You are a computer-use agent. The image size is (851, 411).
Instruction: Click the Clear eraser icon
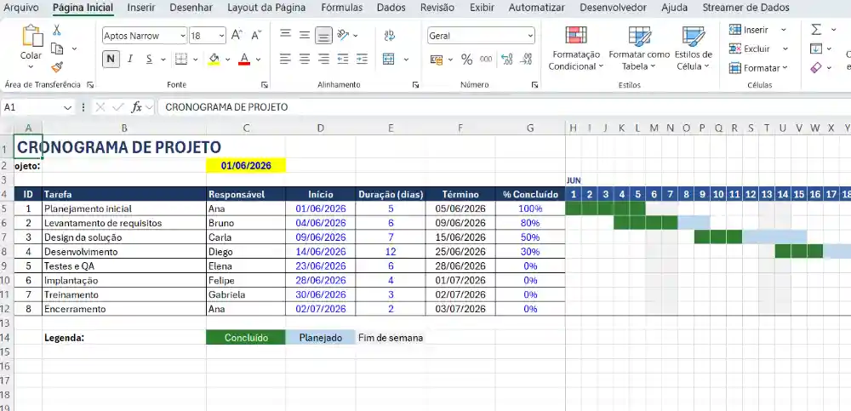816,68
